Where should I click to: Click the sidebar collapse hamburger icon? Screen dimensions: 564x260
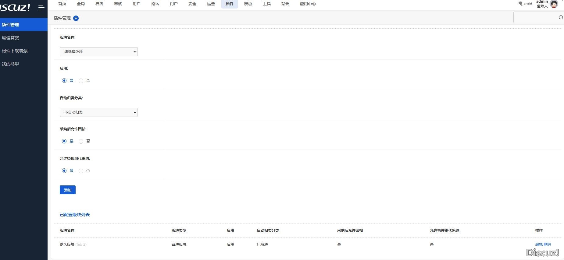[x=41, y=8]
